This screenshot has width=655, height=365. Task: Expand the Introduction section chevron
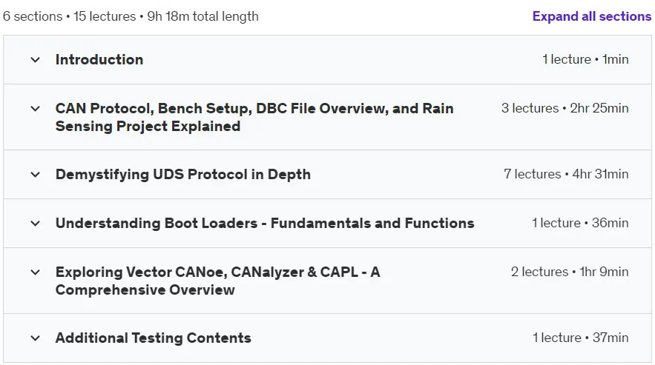[x=36, y=60]
